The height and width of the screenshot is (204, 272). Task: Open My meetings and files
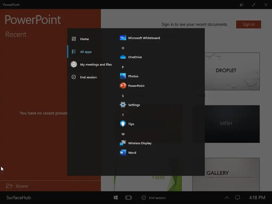pos(91,64)
